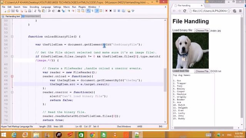Open the Plugins menu

point(82,7)
